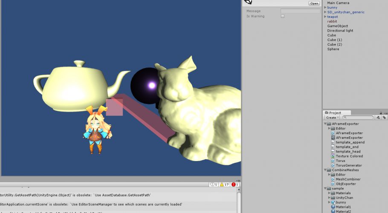This screenshot has width=388, height=213.
Task: Click the MeshCombiner script icon
Action: coord(333,179)
